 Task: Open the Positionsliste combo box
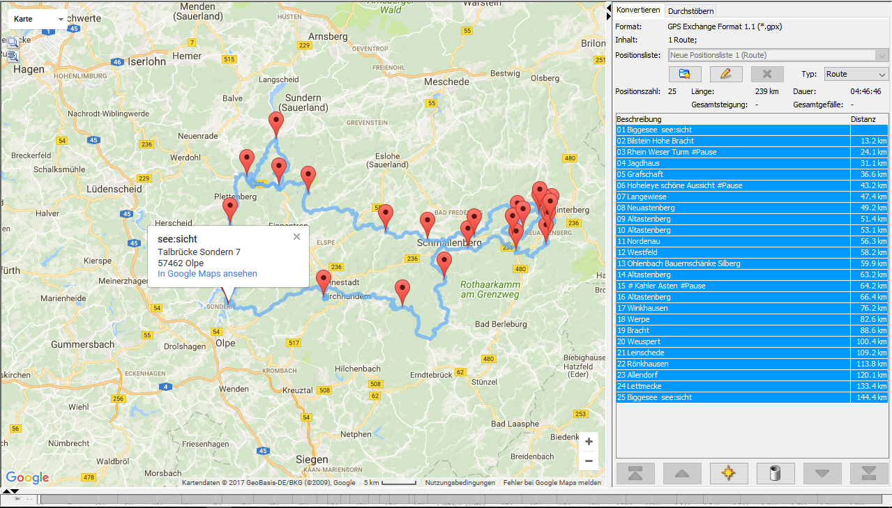tap(777, 55)
